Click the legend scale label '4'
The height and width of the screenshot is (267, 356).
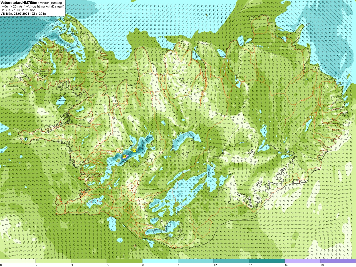pyautogui.click(x=72, y=265)
